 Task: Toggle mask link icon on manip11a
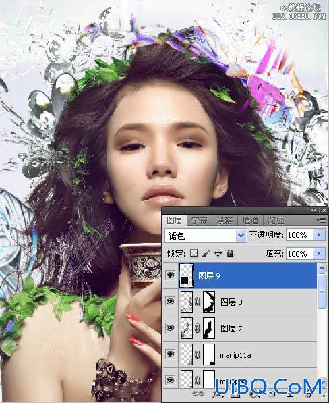[x=198, y=354]
